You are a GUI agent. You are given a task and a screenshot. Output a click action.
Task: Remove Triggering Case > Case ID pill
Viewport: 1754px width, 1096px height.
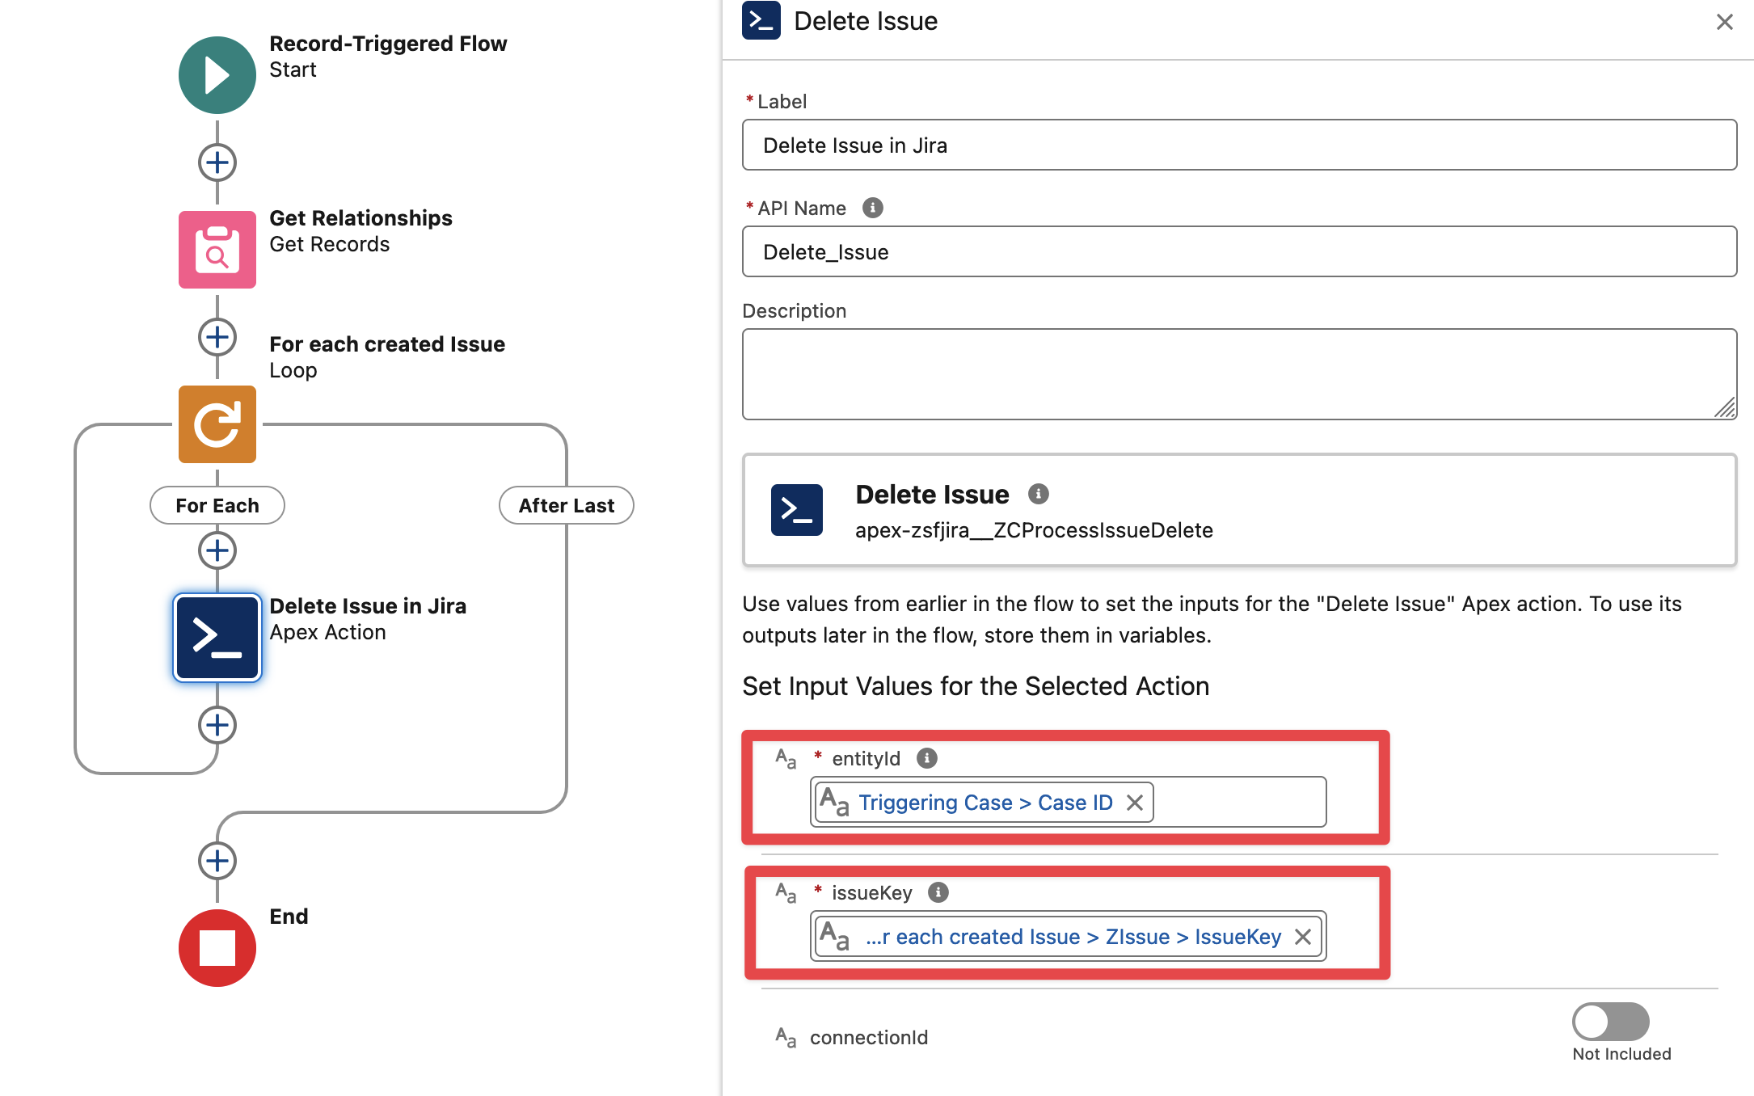coord(1135,803)
